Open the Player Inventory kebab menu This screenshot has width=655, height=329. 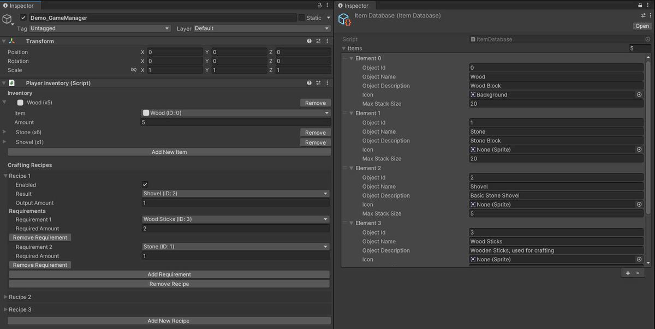tap(326, 82)
